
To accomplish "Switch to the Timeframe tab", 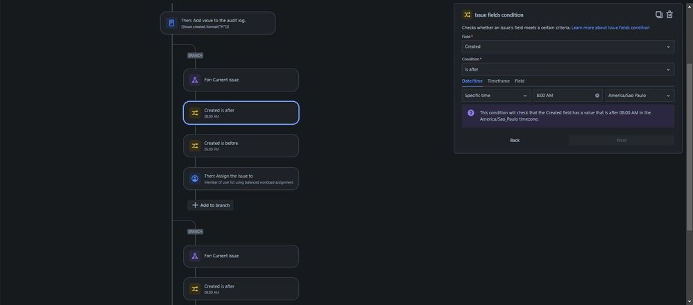I will [499, 81].
